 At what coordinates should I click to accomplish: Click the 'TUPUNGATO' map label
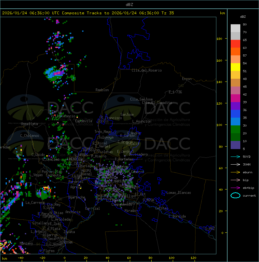(x=50, y=217)
